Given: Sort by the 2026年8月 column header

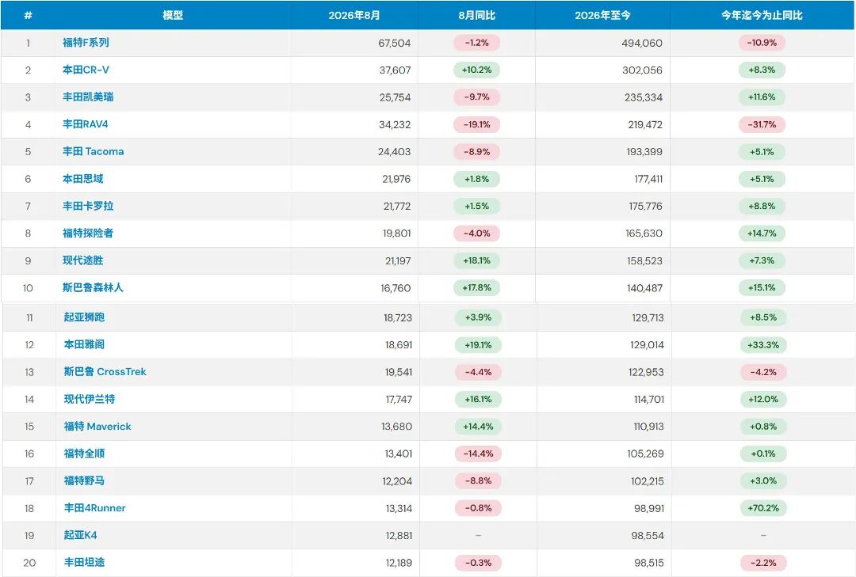Looking at the screenshot, I should (x=353, y=15).
